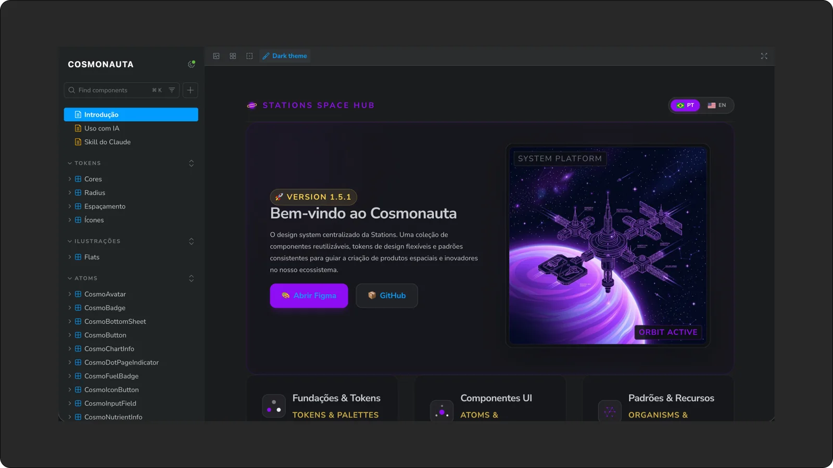Open the Componentes UI card
This screenshot has width=833, height=468.
pyautogui.click(x=490, y=399)
